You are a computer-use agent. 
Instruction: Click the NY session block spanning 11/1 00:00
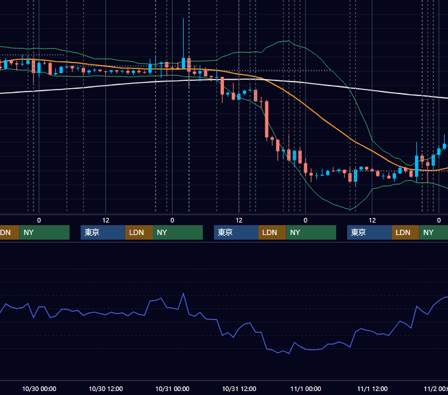pos(311,232)
